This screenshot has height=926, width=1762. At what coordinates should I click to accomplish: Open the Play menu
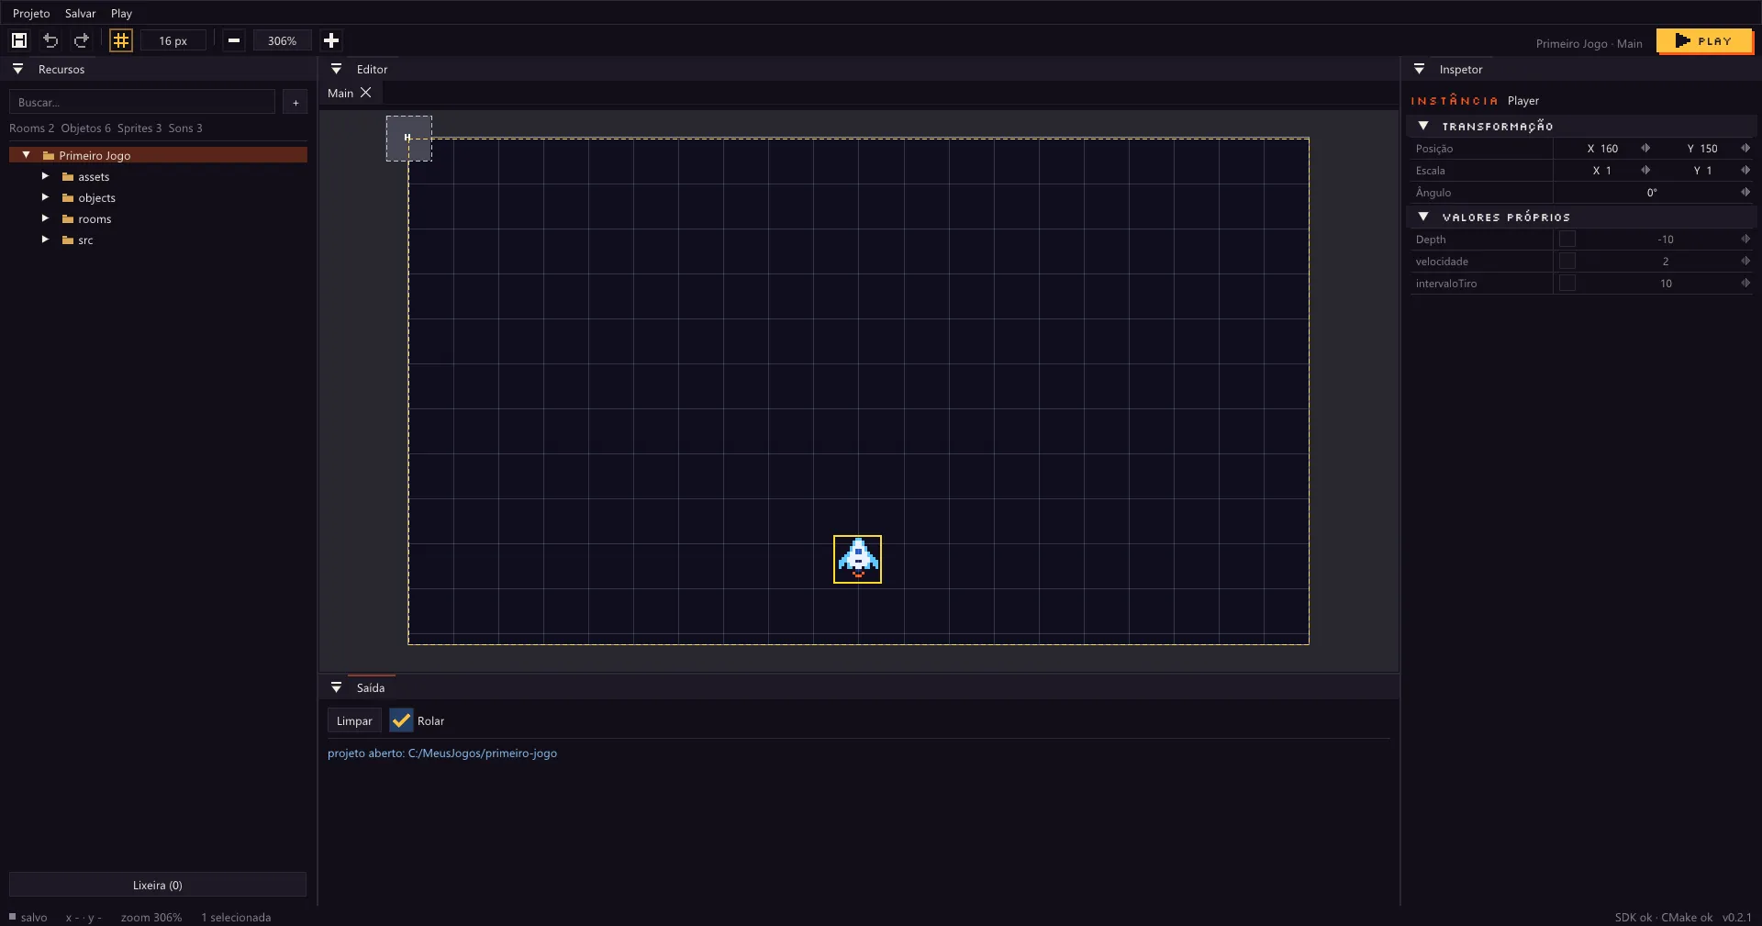[121, 13]
